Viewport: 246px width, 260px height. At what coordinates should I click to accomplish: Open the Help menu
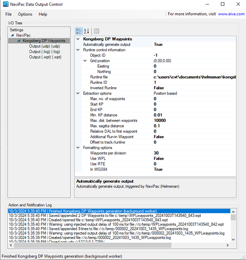point(43,14)
